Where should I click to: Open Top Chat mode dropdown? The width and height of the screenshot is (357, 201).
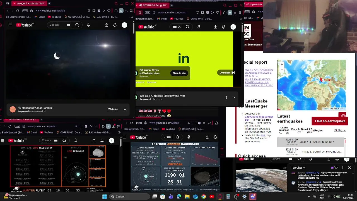(298, 168)
